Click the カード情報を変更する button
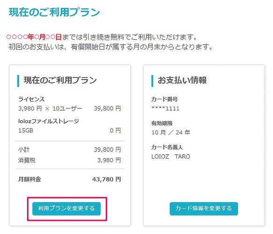The height and width of the screenshot is (234, 273). coord(204,209)
